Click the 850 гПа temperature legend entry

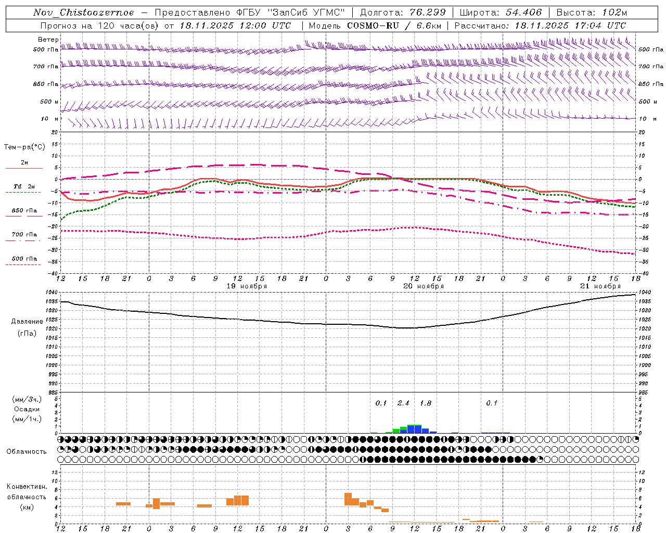pyautogui.click(x=24, y=211)
